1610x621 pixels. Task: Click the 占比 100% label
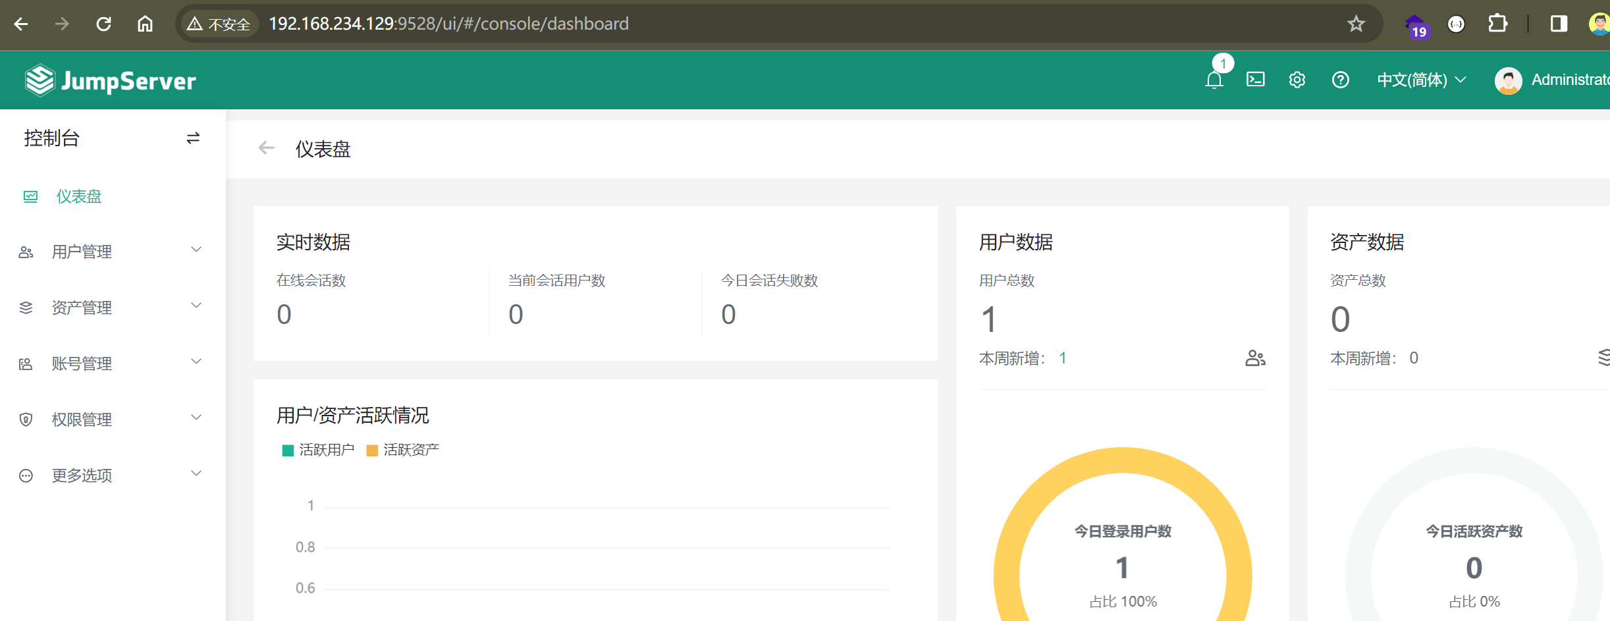click(1123, 602)
